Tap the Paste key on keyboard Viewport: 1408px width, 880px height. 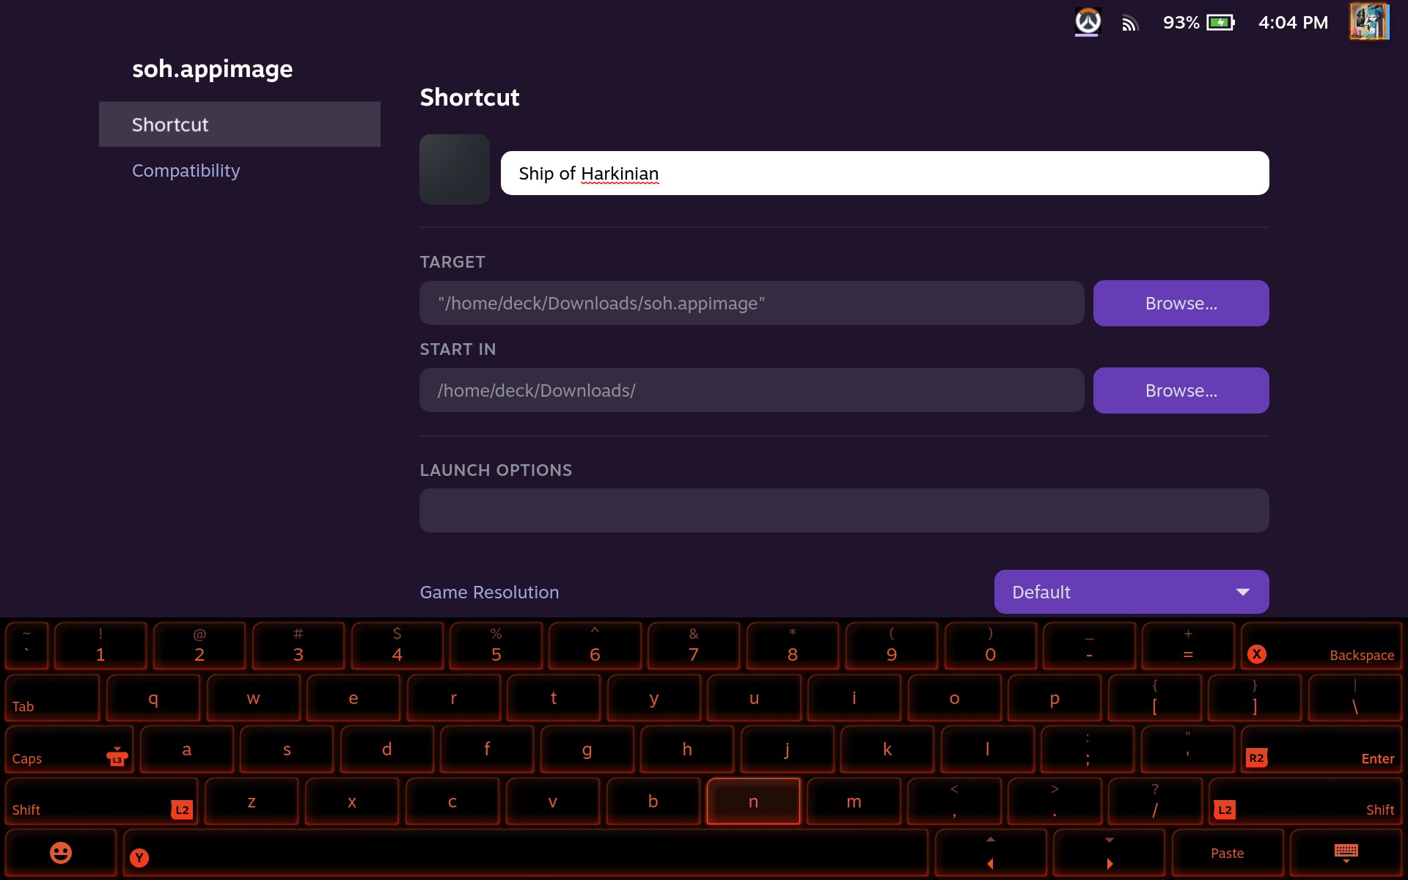(1228, 853)
